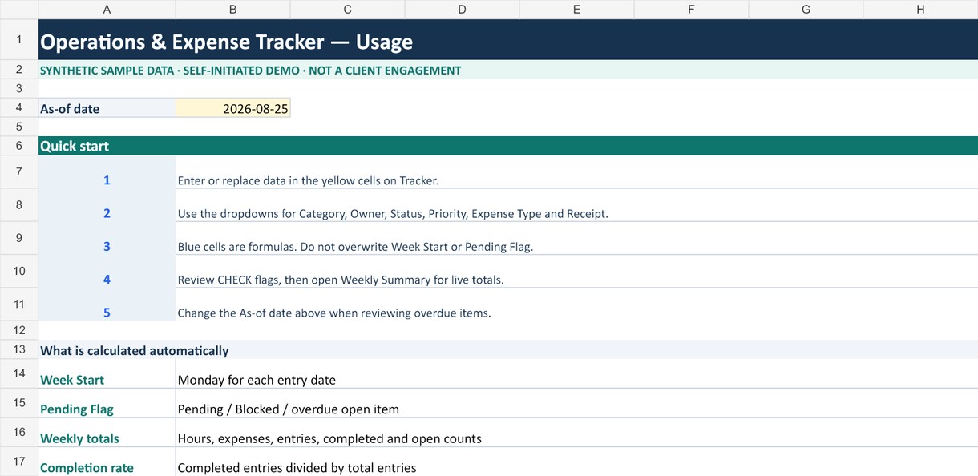Select the blue step number 1 cell
978x476 pixels.
click(x=107, y=172)
